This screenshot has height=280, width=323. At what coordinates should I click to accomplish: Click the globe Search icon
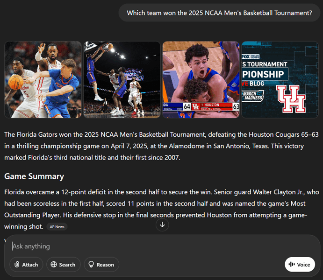click(54, 265)
